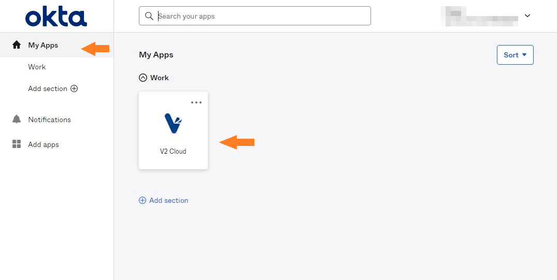The image size is (557, 280).
Task: Open the Sort dropdown
Action: pos(515,55)
